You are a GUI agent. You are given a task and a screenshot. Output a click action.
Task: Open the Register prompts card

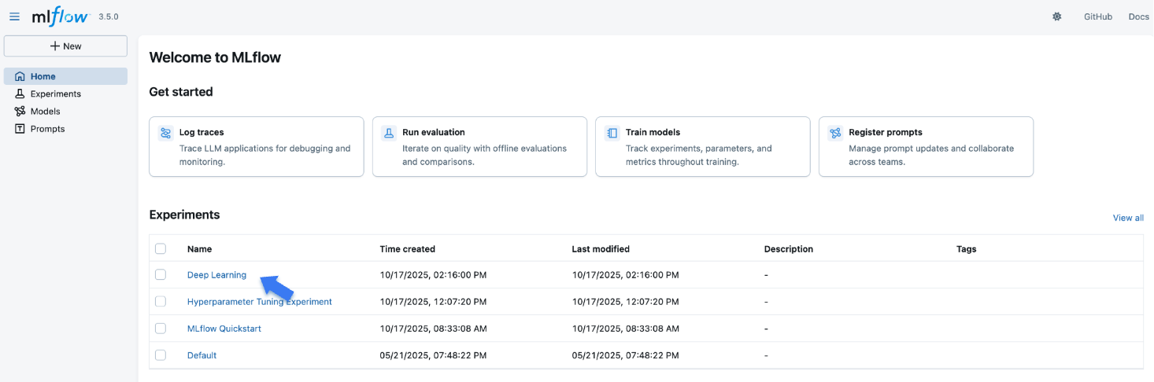[926, 147]
